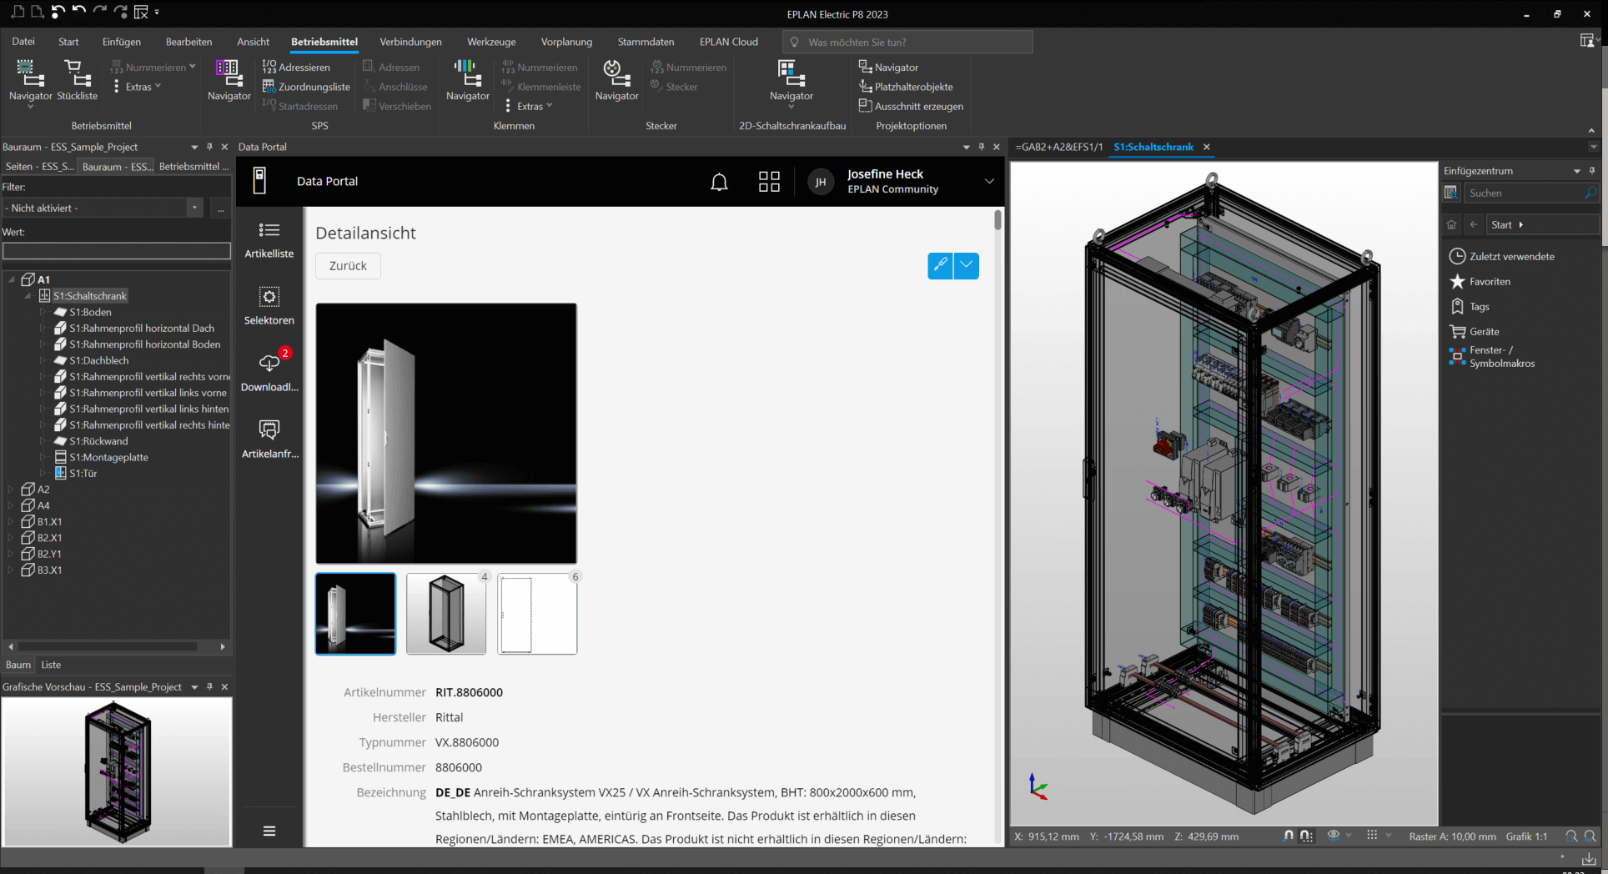Toggle the grid display in status bar
This screenshot has width=1608, height=874.
pyautogui.click(x=1372, y=836)
